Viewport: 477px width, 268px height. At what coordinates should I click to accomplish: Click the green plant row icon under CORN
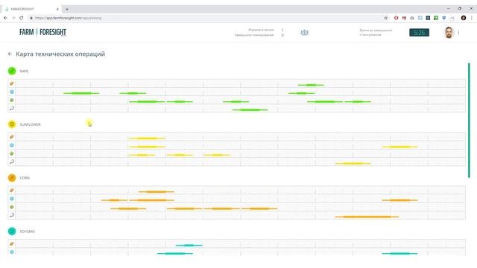point(12,207)
